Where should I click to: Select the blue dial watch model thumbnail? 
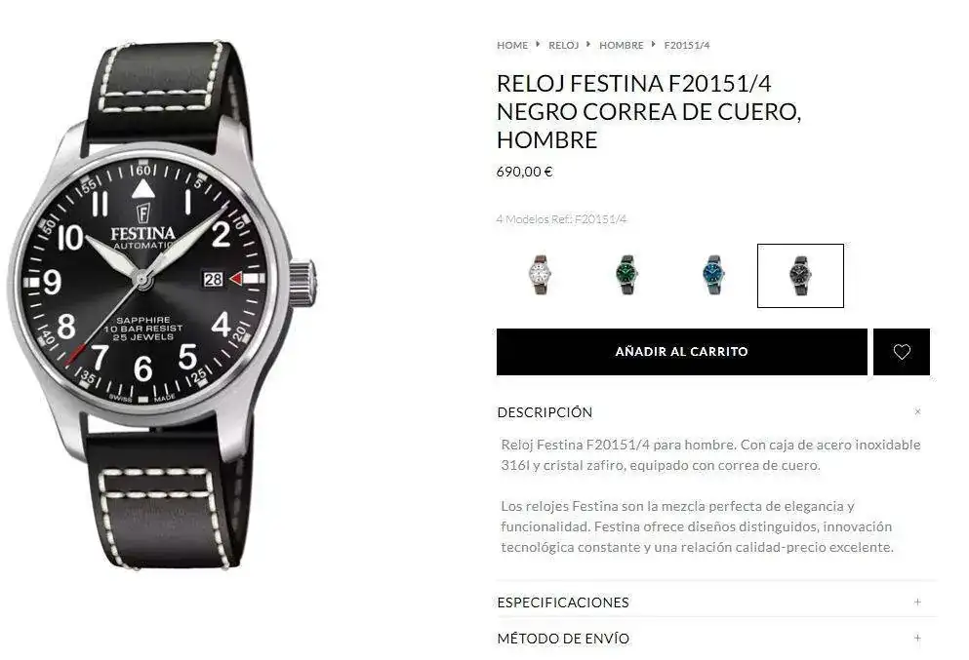713,275
